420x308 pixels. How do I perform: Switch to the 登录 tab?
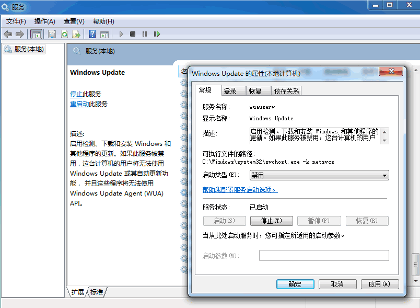(x=230, y=91)
